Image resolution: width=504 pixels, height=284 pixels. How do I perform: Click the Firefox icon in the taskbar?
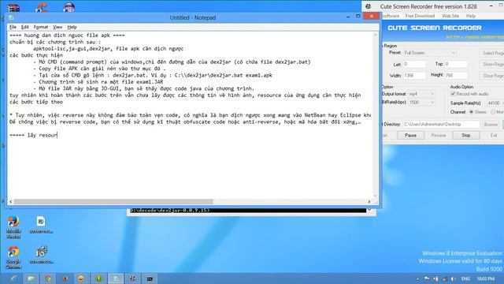coord(65,278)
